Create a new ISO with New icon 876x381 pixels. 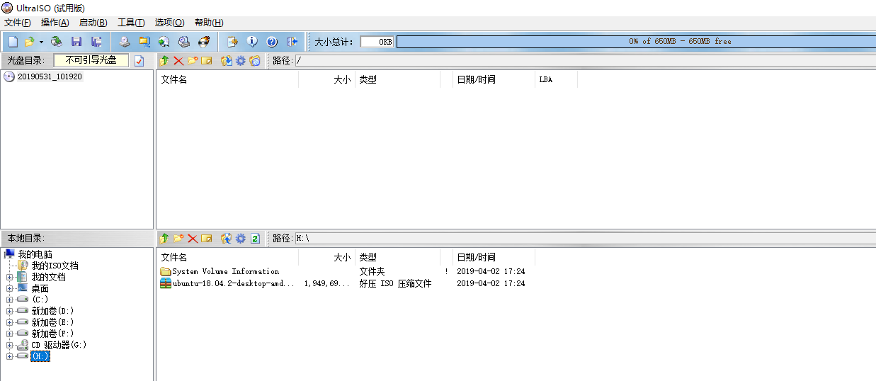point(13,42)
